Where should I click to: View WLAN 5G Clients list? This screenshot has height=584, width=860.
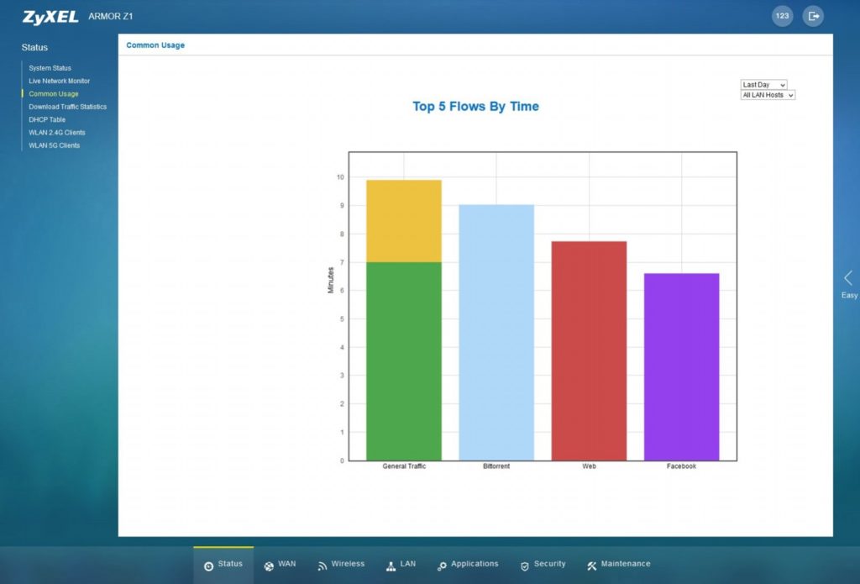click(x=55, y=145)
